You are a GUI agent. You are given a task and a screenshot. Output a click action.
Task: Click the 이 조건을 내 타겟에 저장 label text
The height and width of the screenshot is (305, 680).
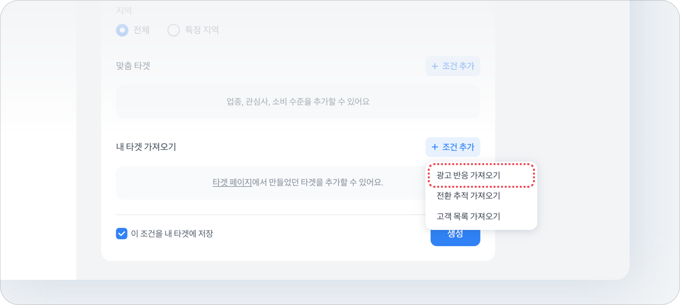(x=172, y=234)
